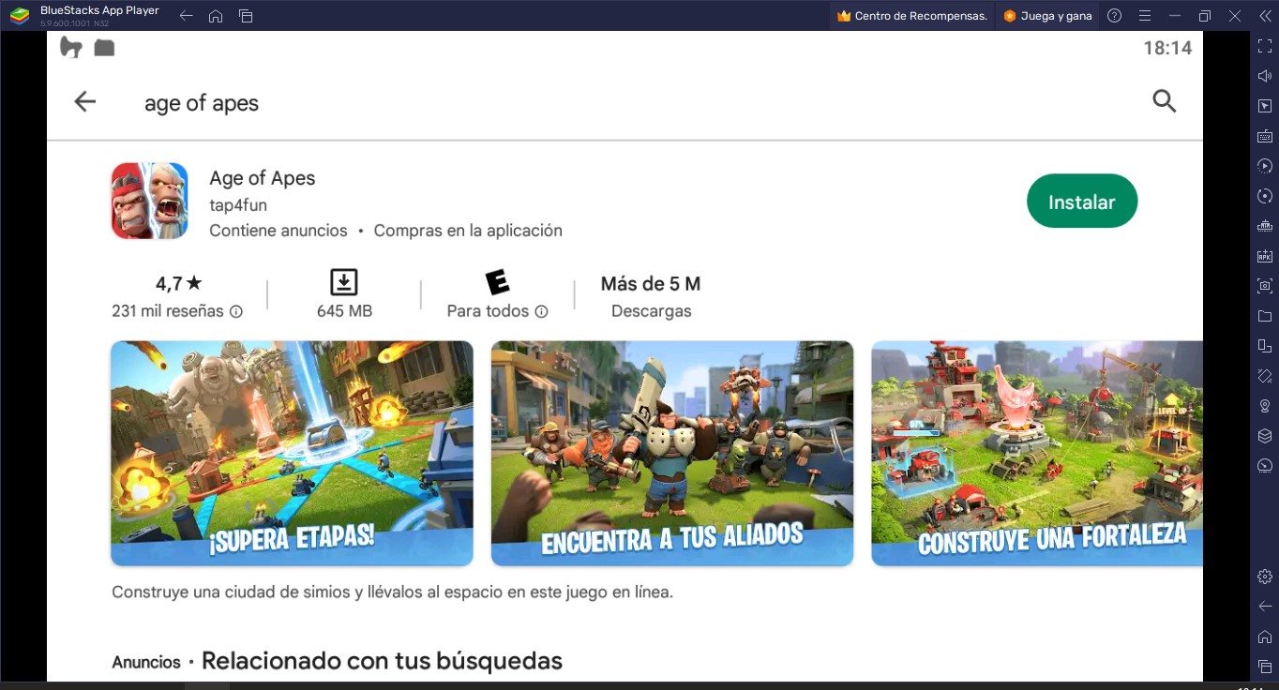Go back with the search bar arrow

pyautogui.click(x=84, y=101)
